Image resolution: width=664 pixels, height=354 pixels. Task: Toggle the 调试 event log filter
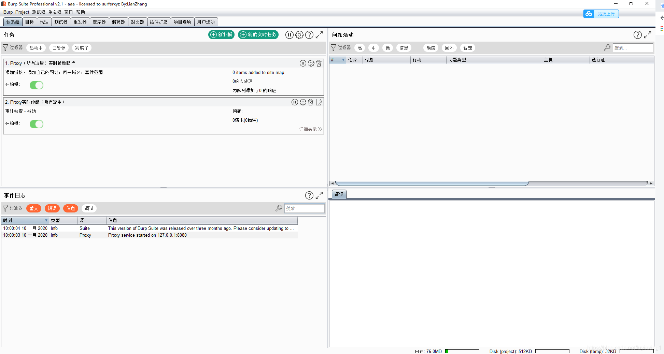(x=89, y=208)
